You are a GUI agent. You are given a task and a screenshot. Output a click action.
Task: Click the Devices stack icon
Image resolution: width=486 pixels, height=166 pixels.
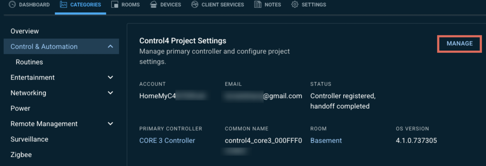(153, 5)
